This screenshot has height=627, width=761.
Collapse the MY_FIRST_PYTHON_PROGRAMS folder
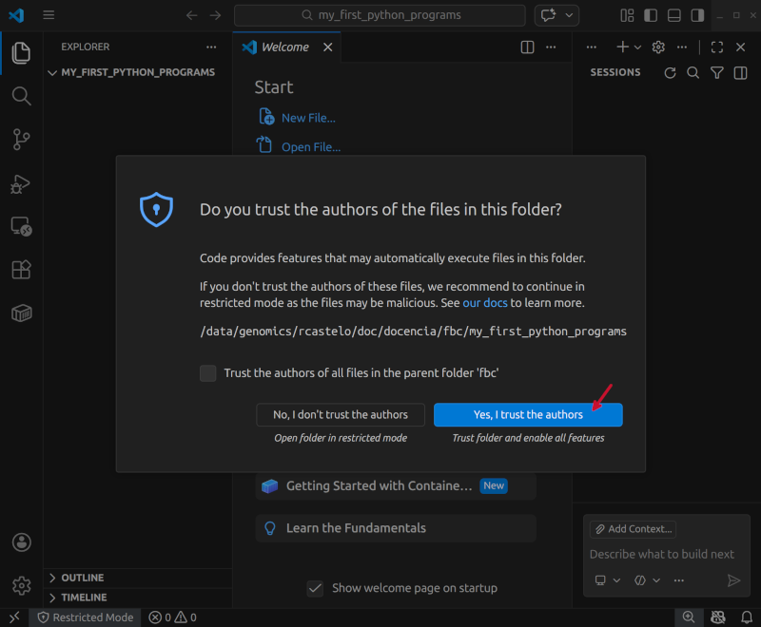pyautogui.click(x=137, y=72)
